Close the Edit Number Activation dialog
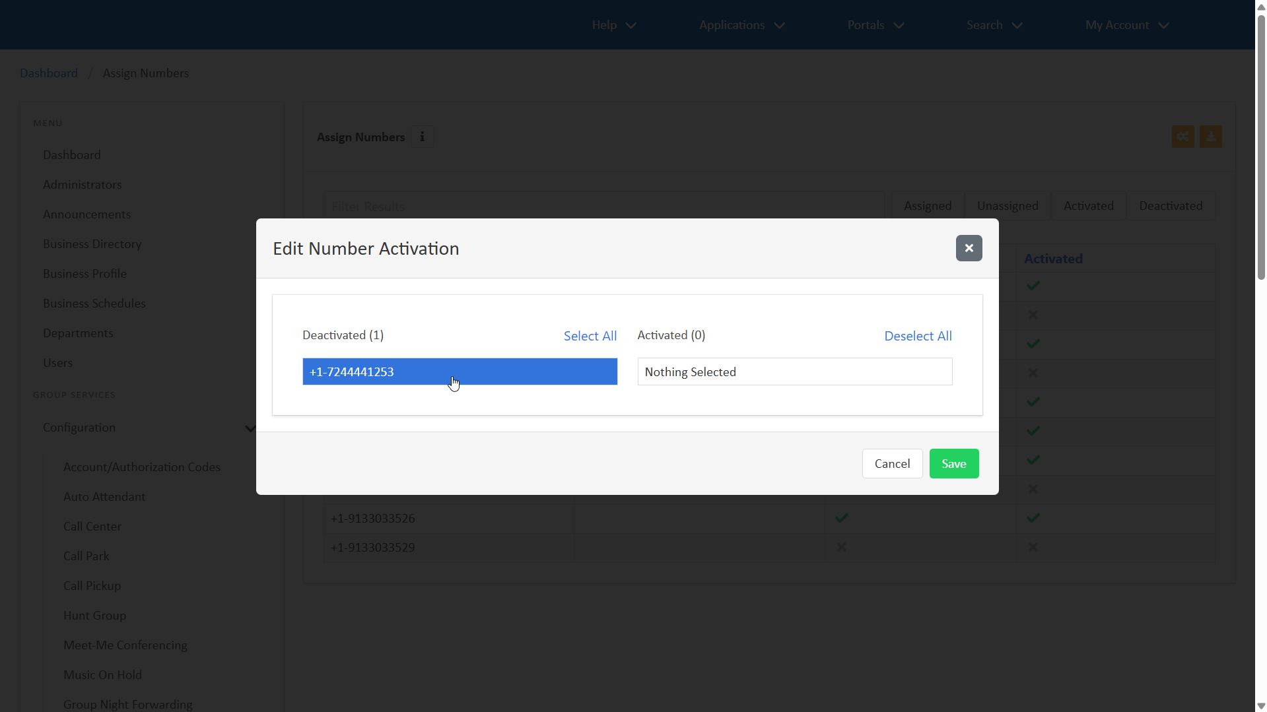The width and height of the screenshot is (1267, 712). click(969, 248)
